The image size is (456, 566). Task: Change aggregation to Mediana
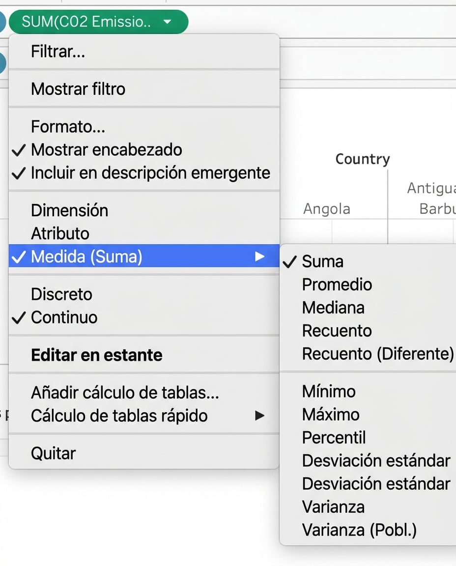tap(334, 308)
